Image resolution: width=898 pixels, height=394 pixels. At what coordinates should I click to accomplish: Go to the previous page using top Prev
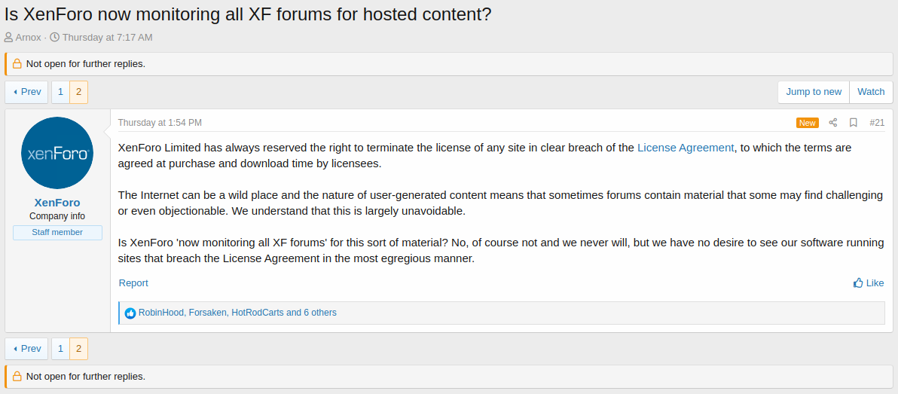coord(27,92)
